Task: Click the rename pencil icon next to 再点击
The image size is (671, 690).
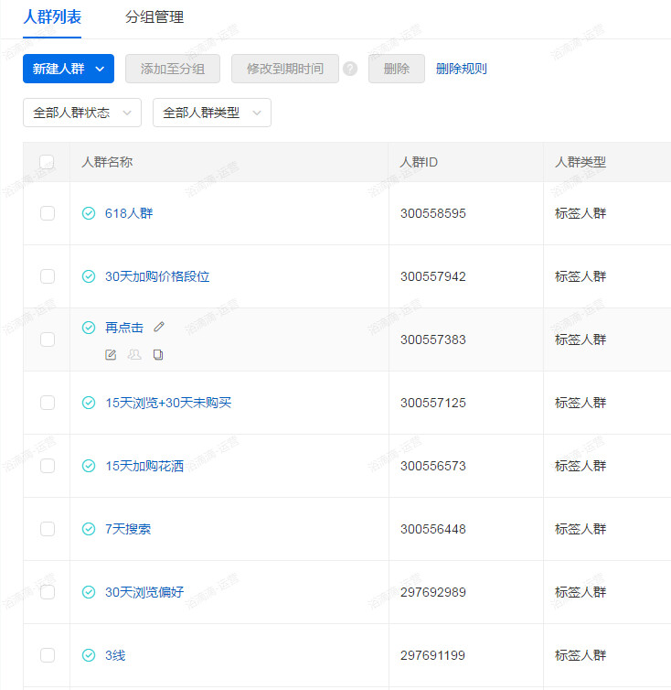Action: point(159,327)
